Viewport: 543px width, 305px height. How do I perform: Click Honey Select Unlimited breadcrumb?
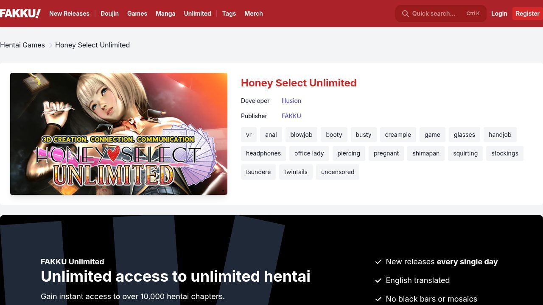point(92,45)
